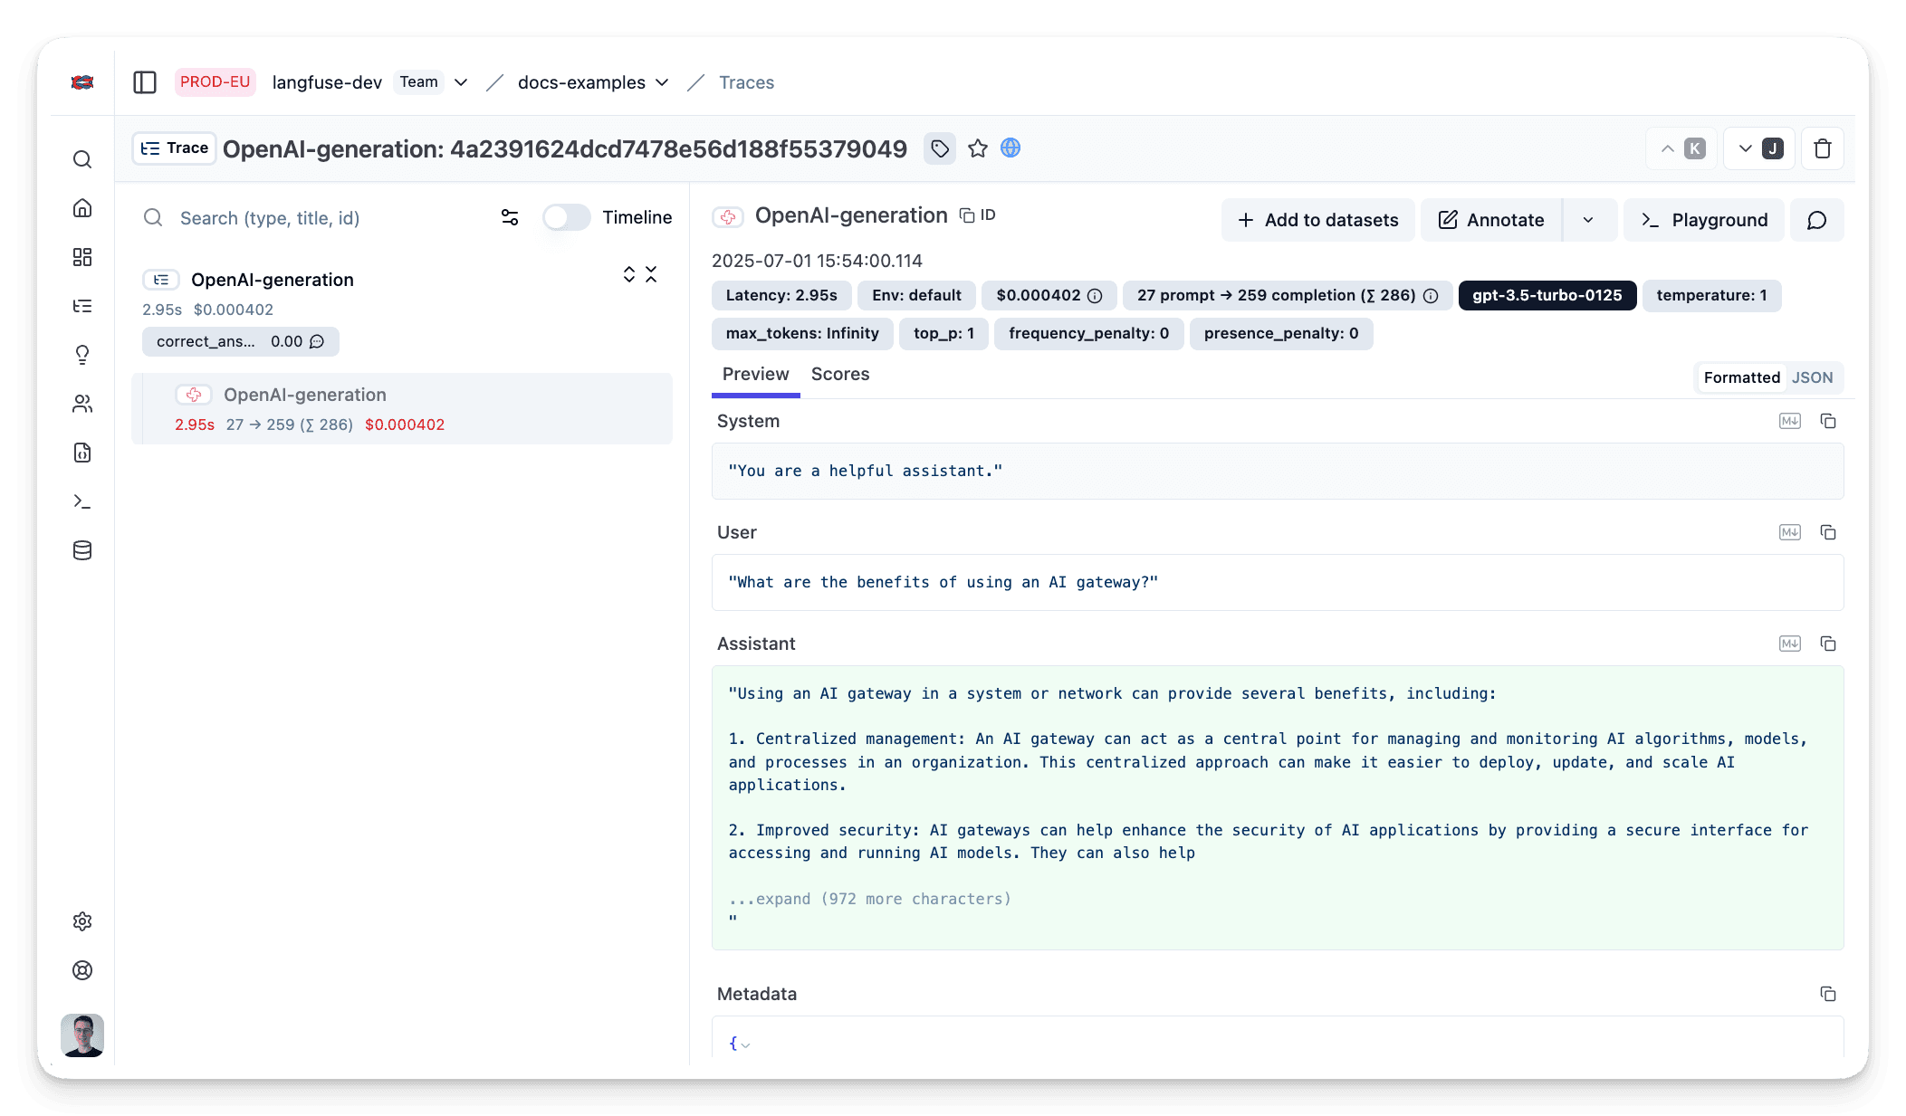
Task: Click the globe publish icon
Action: 1010,148
